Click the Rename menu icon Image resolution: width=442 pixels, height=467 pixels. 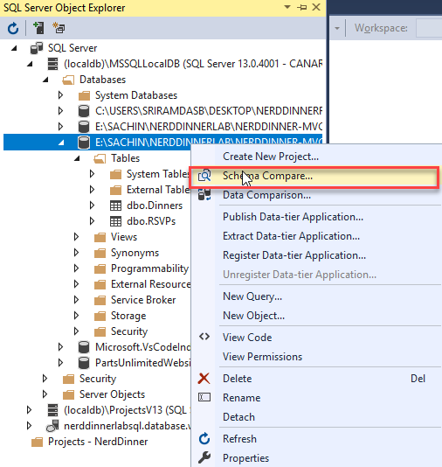[x=204, y=397]
